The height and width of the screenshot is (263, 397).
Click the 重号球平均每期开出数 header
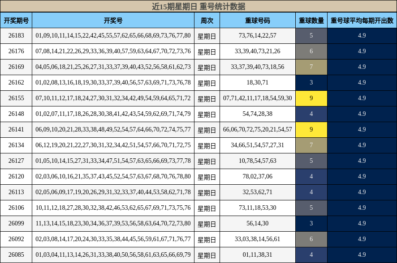[x=362, y=21]
